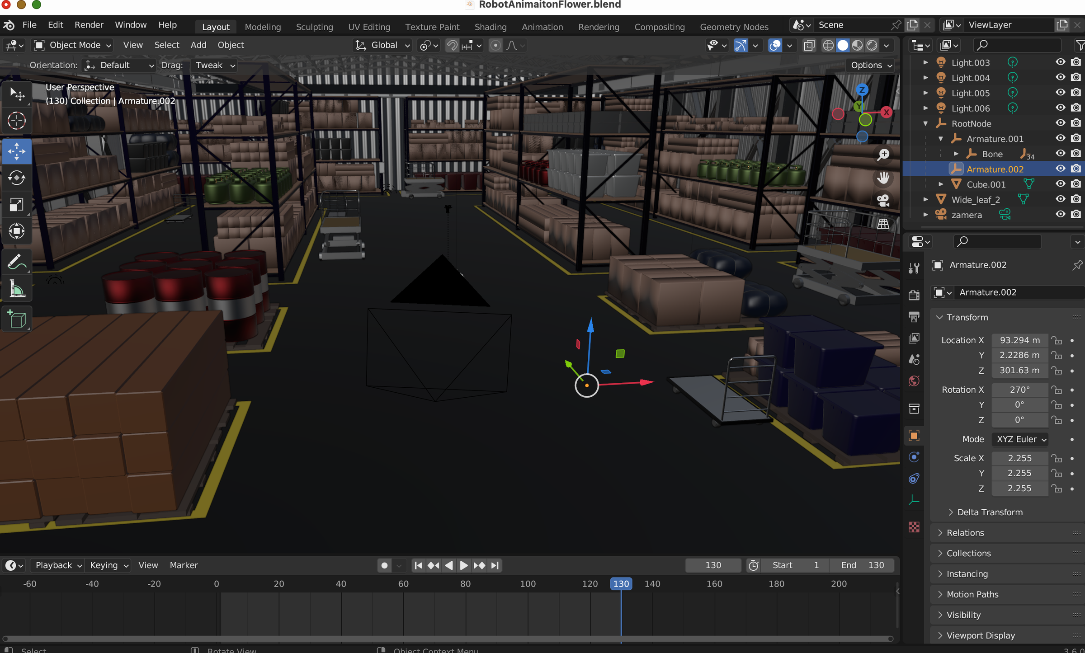Collapse the RootNode tree item
This screenshot has width=1085, height=653.
[925, 123]
